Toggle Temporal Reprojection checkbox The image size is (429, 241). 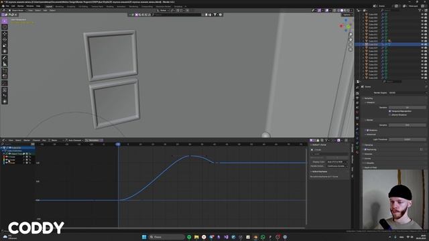(x=390, y=111)
